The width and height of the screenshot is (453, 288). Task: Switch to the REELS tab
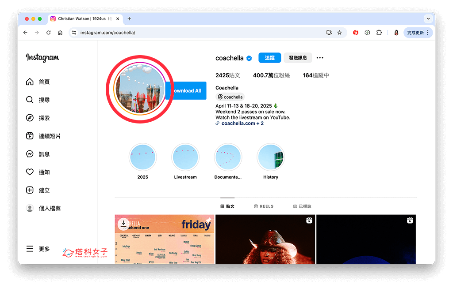pos(264,206)
